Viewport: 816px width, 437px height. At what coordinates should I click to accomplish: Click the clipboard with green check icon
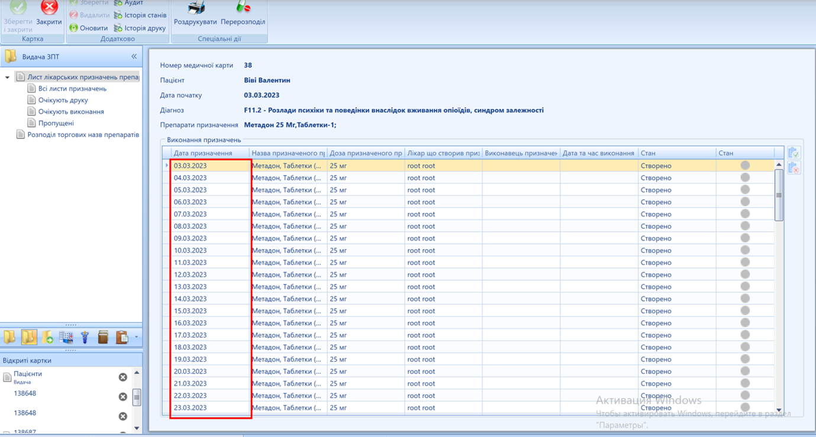coord(794,153)
